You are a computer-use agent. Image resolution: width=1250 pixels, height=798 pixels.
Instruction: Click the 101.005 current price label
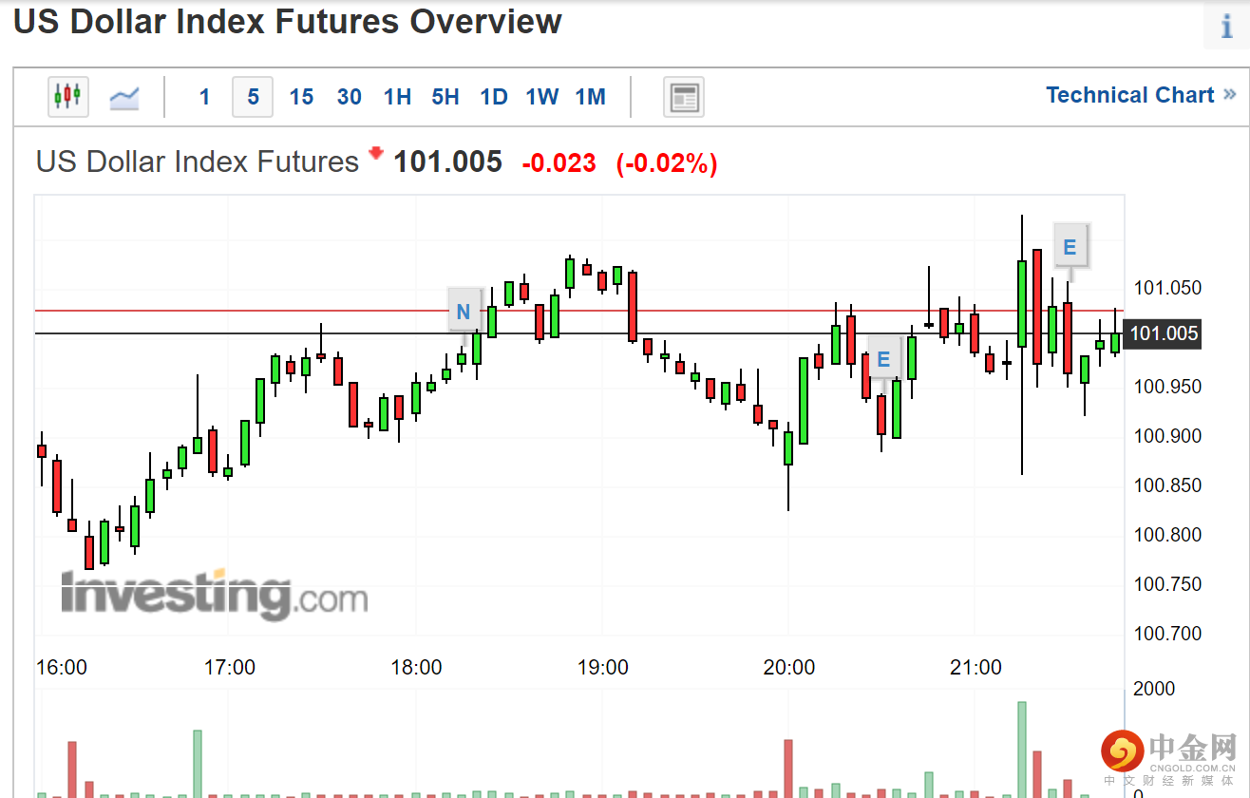[x=1164, y=333]
